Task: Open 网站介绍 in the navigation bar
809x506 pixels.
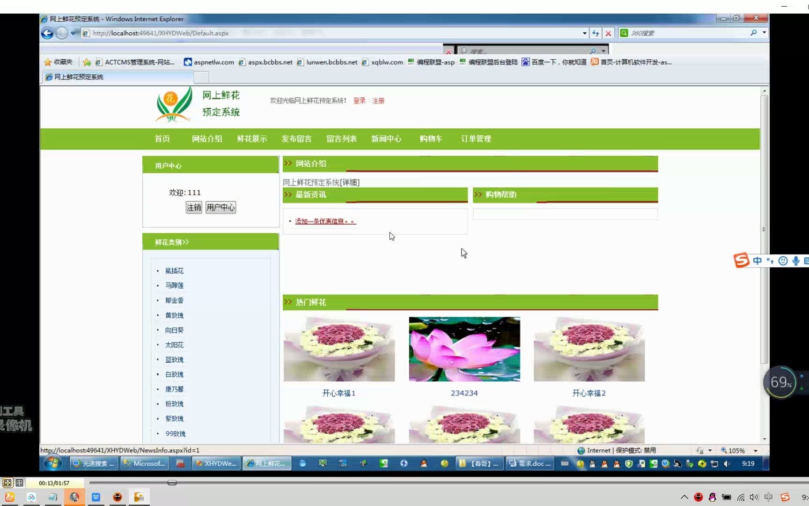Action: click(x=207, y=139)
